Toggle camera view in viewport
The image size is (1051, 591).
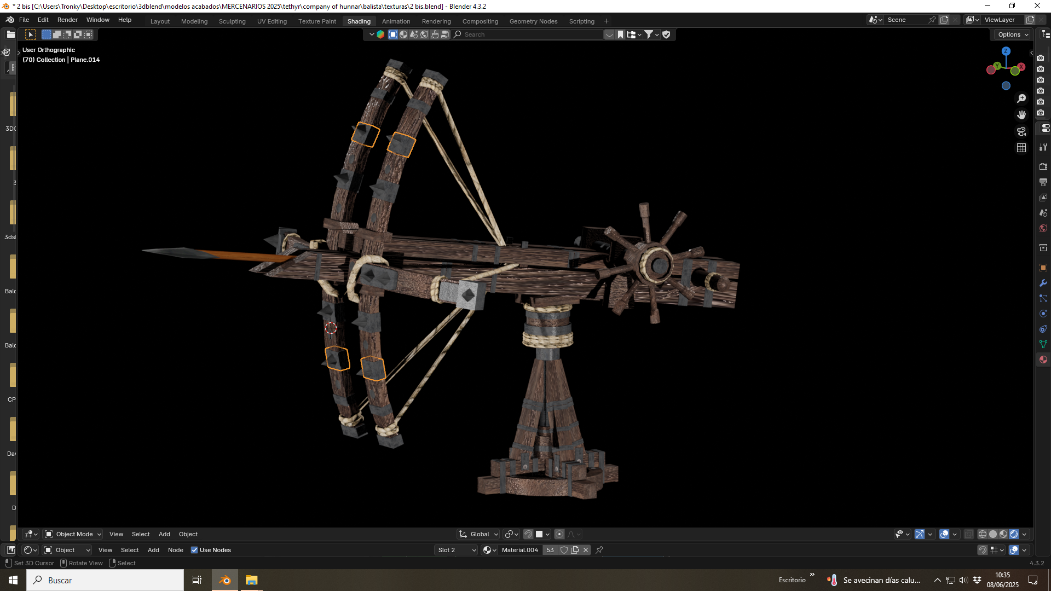(1021, 131)
